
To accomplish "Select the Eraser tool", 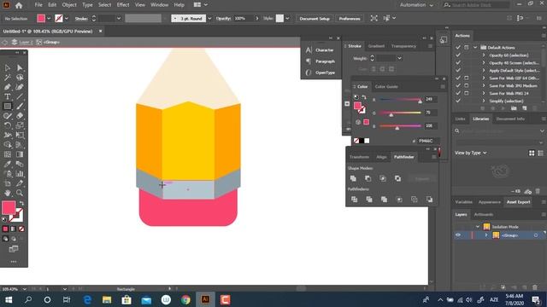I will pyautogui.click(x=20, y=116).
